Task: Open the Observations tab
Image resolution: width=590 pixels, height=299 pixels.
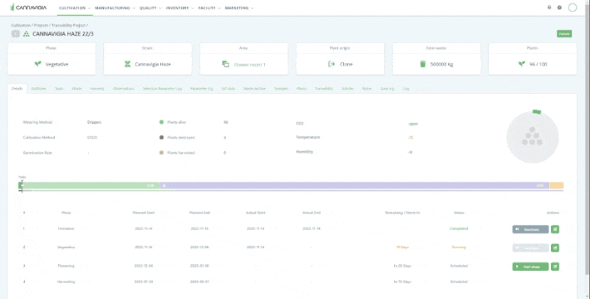Action: [124, 89]
